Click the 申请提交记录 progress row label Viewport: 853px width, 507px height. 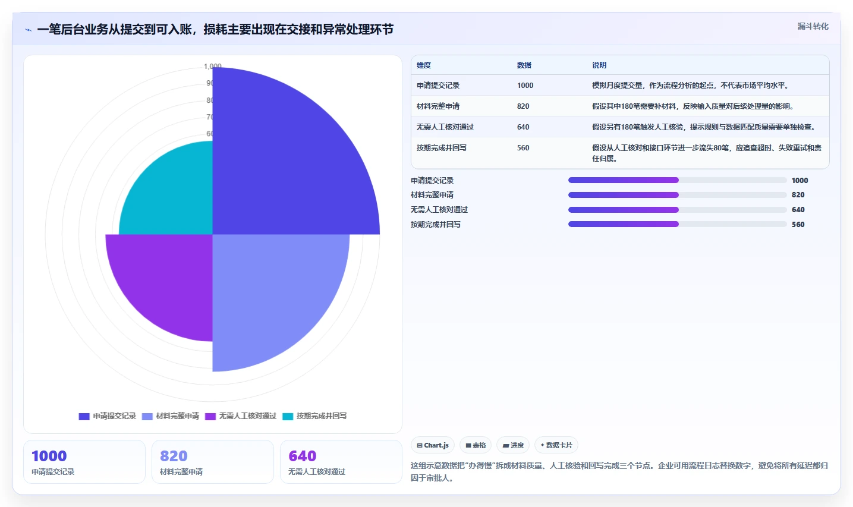432,181
